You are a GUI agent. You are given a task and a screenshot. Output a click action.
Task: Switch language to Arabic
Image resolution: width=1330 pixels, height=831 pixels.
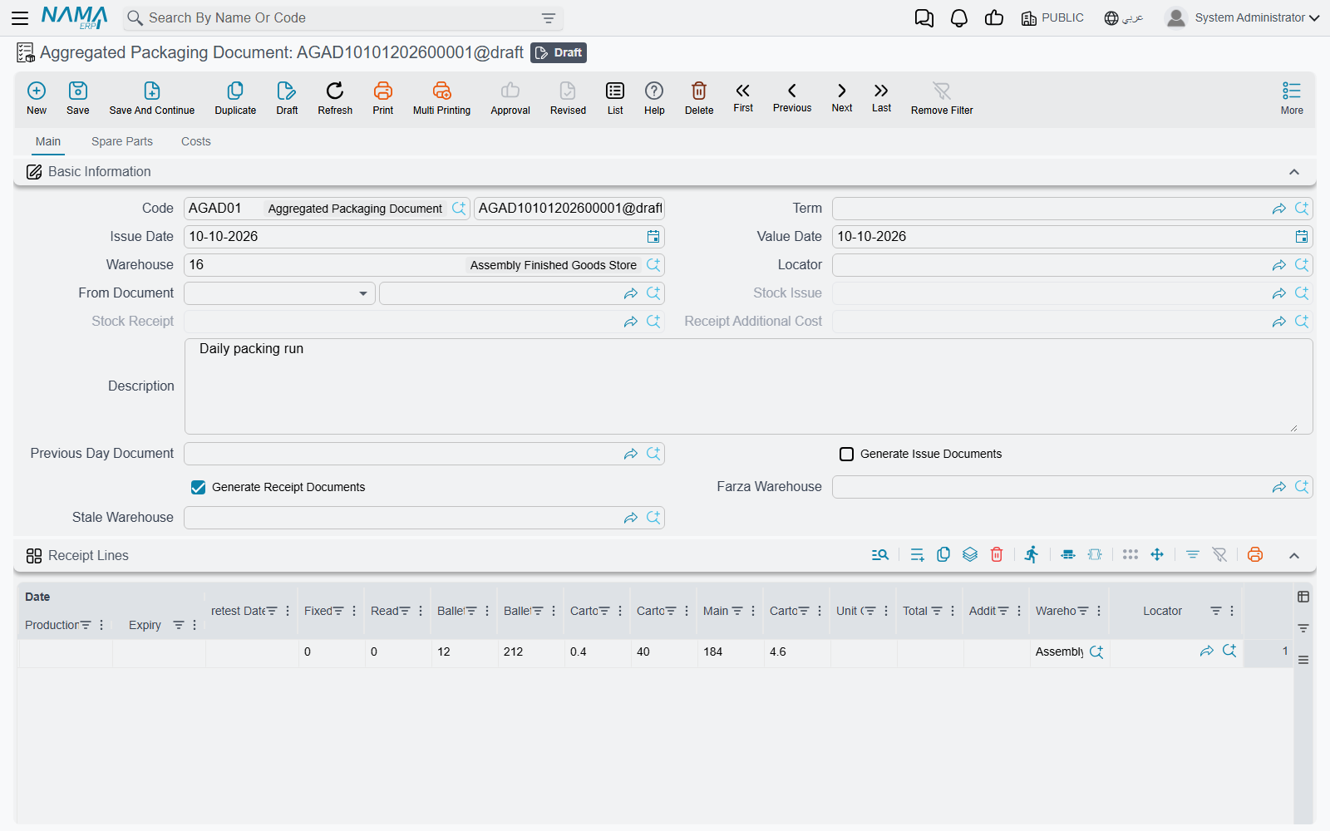pos(1124,17)
